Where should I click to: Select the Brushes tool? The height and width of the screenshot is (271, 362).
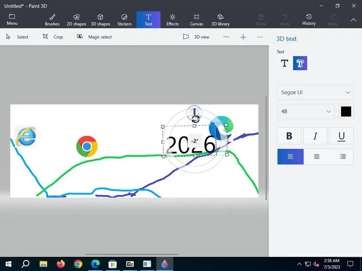52,20
